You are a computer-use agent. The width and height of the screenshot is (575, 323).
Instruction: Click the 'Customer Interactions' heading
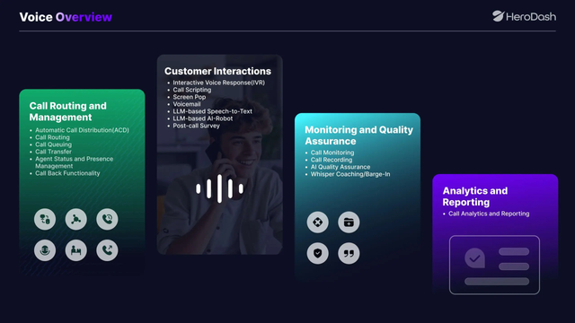(x=217, y=71)
